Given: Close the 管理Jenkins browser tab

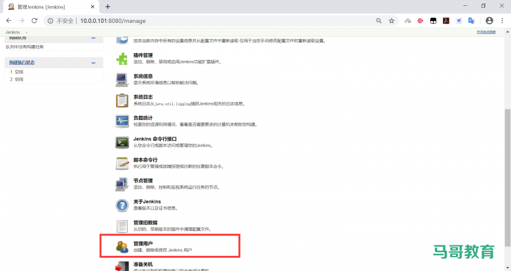Looking at the screenshot, I should tap(92, 7).
